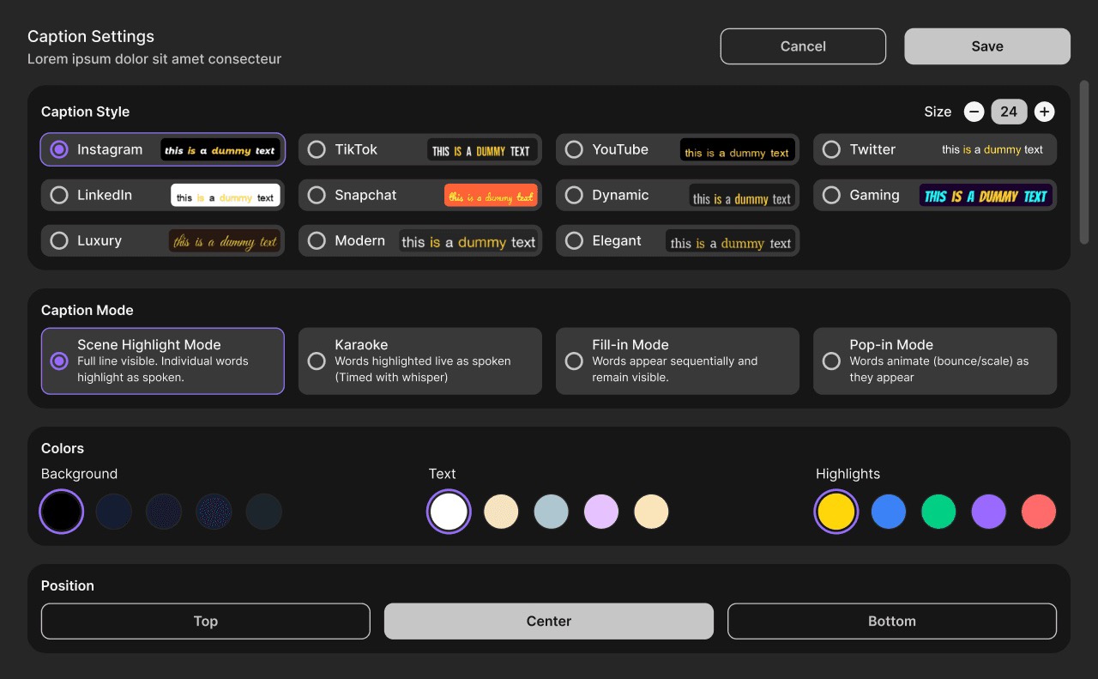The image size is (1098, 679).
Task: Click the Snapchat dummy text preview
Action: 491,196
